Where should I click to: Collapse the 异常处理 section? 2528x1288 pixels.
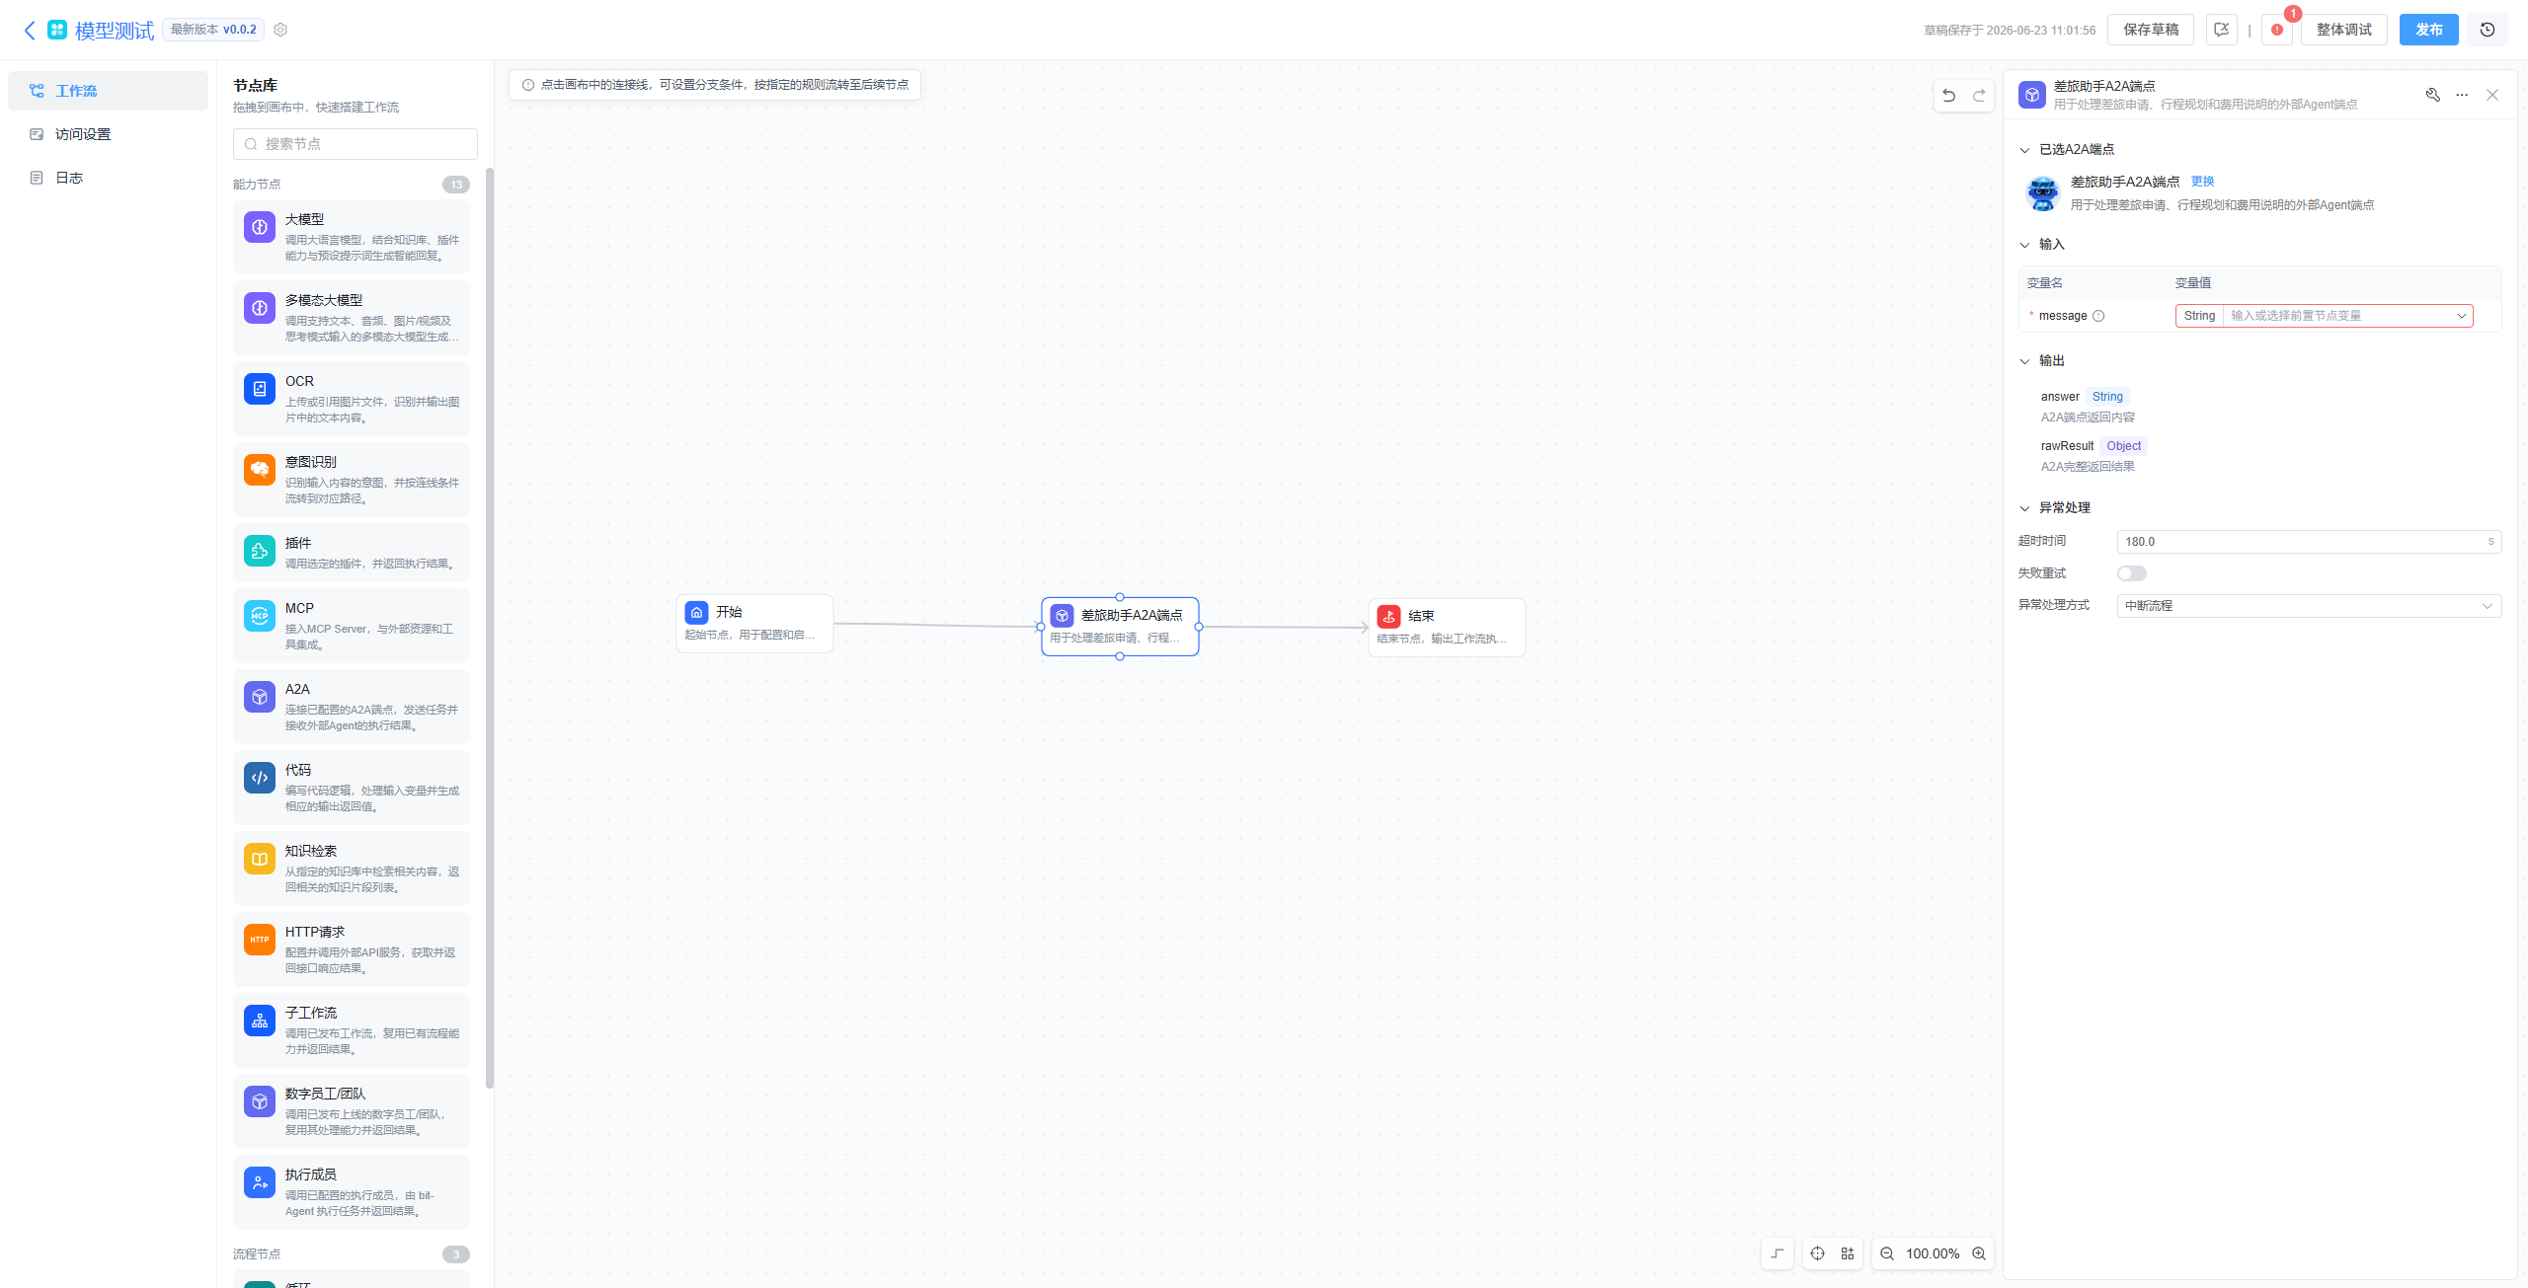point(2024,508)
